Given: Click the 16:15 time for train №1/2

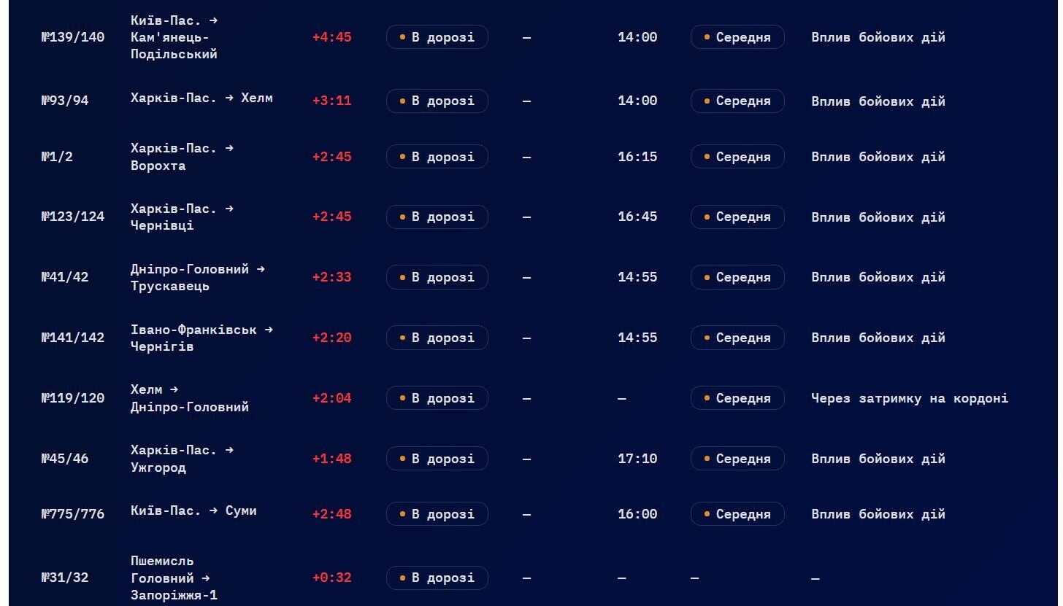Looking at the screenshot, I should pos(637,157).
